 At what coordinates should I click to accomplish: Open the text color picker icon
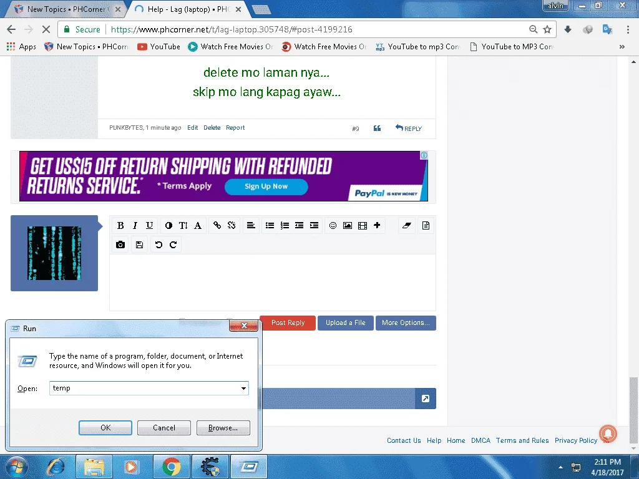pyautogui.click(x=168, y=225)
